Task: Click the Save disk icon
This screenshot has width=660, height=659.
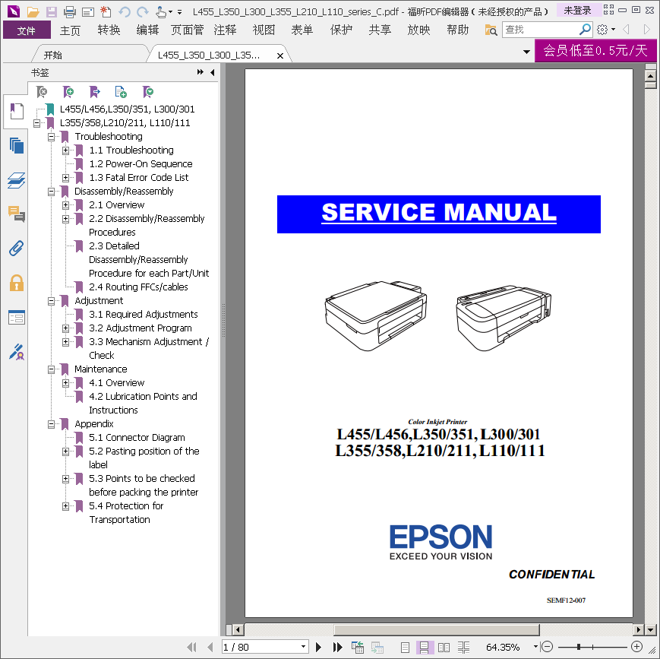Action: click(x=52, y=11)
